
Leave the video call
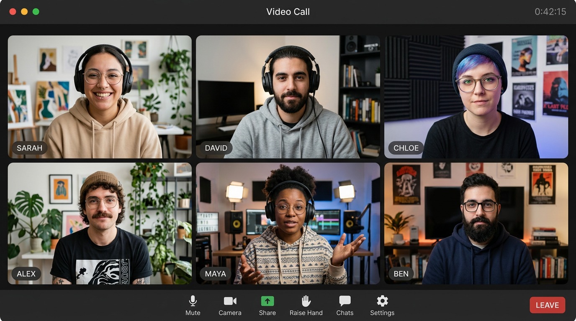547,305
